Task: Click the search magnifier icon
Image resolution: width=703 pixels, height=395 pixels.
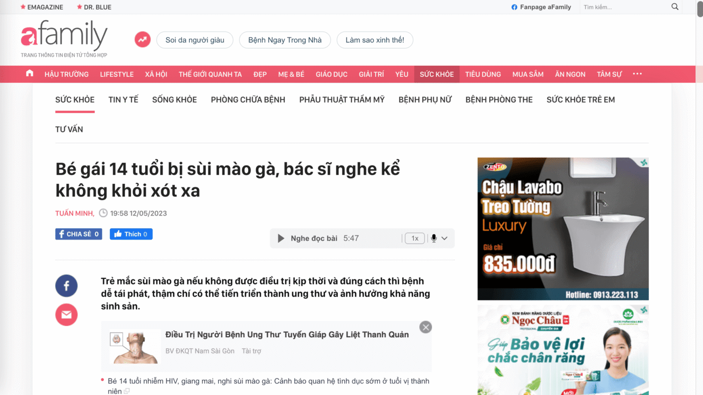Action: pos(675,7)
